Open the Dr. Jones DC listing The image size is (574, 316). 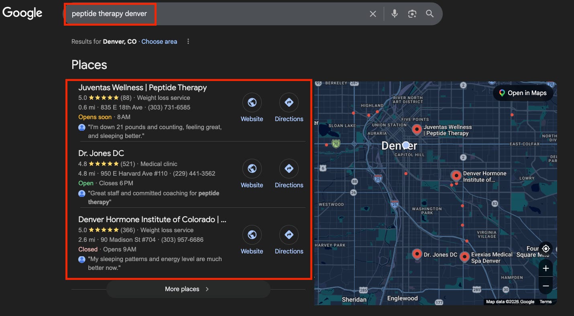pyautogui.click(x=101, y=153)
